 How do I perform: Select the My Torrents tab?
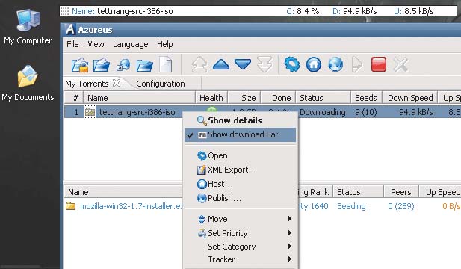click(x=87, y=84)
